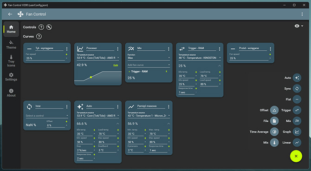This screenshot has height=171, width=311.
Task: Open the Add fan curve dropdown
Action: click(149, 65)
